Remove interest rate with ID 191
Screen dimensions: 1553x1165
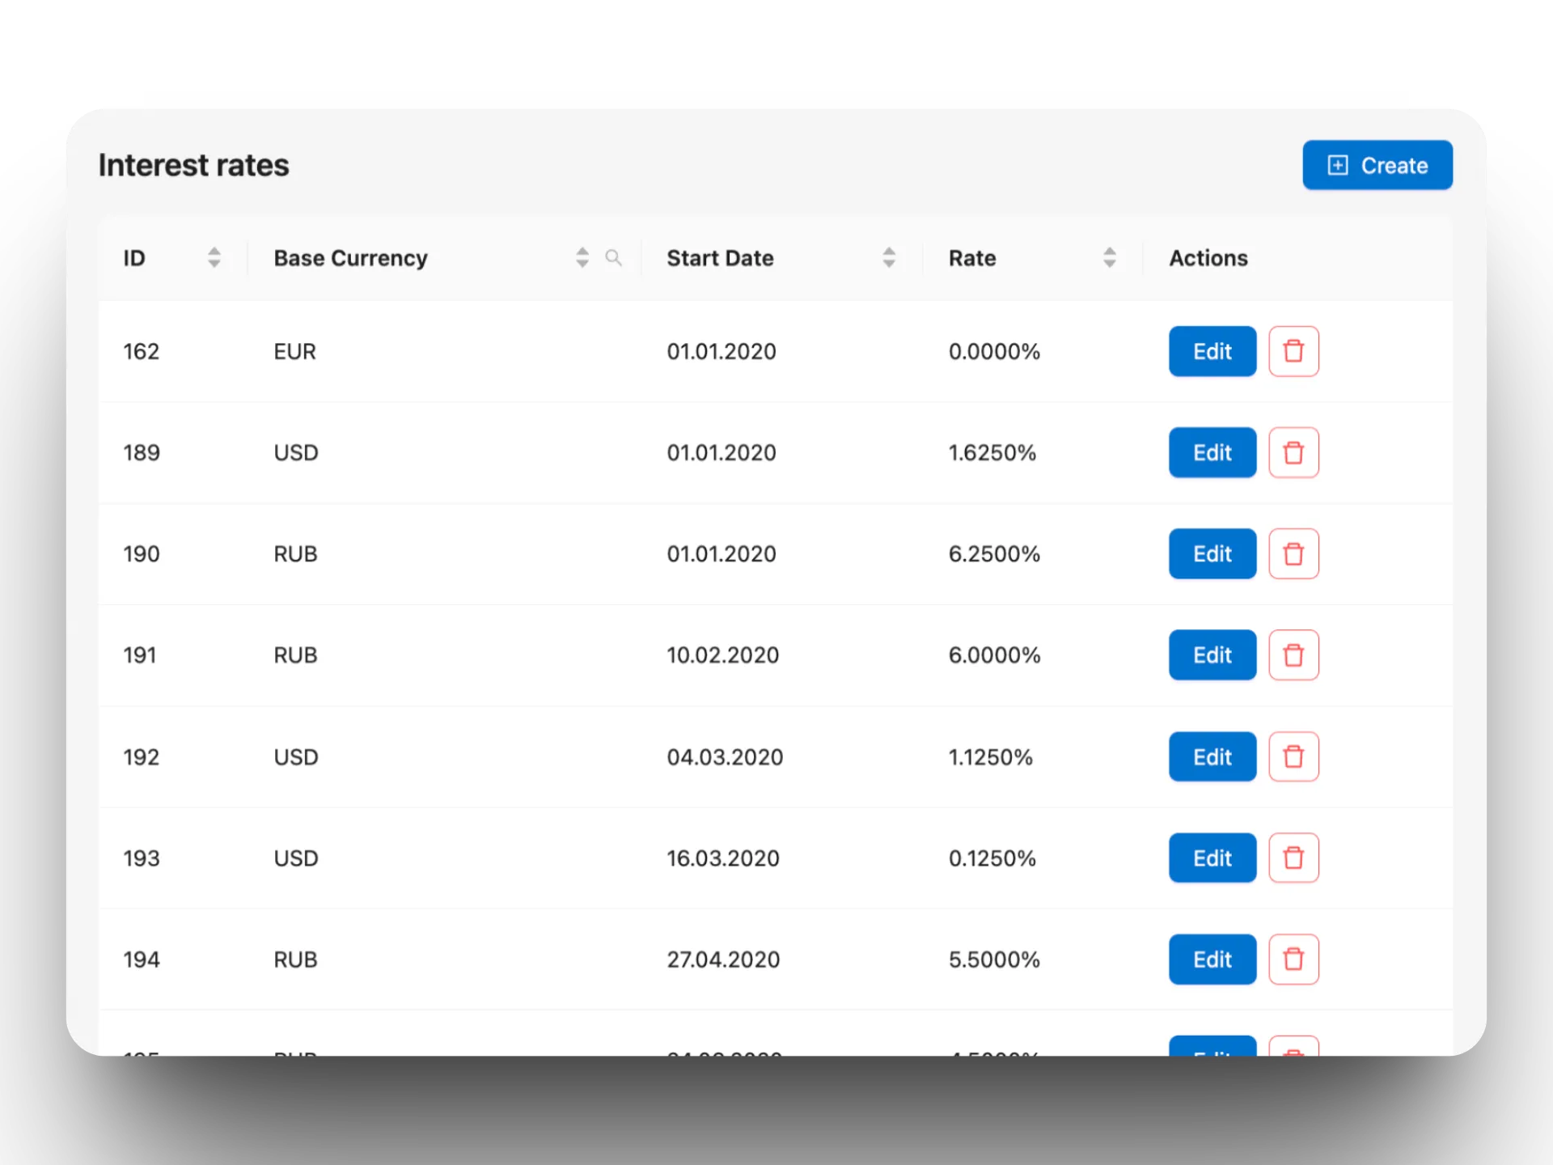(1293, 655)
